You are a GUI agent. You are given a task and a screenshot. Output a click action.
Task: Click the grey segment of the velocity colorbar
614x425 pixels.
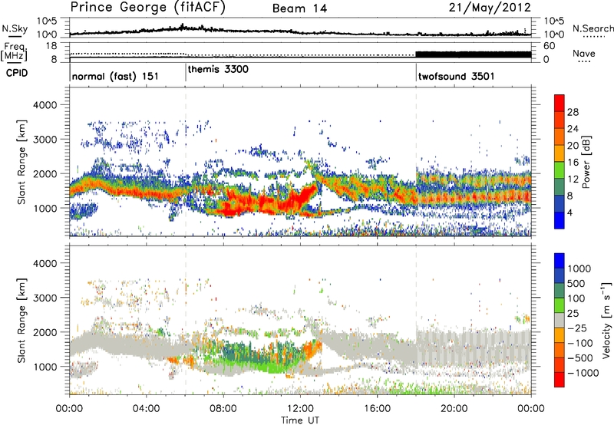560,320
